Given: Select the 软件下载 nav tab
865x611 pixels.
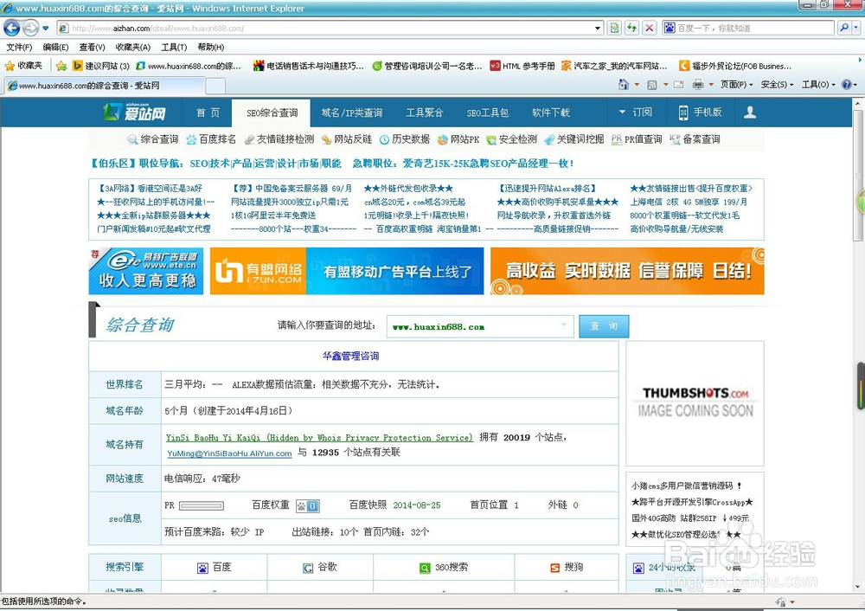Looking at the screenshot, I should tap(550, 113).
